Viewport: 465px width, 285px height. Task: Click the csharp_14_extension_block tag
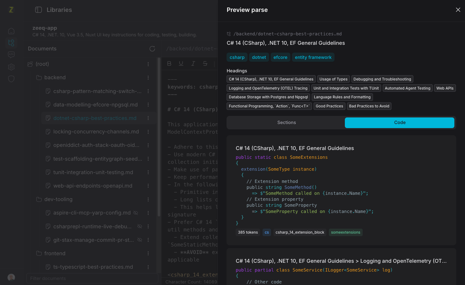click(x=300, y=232)
